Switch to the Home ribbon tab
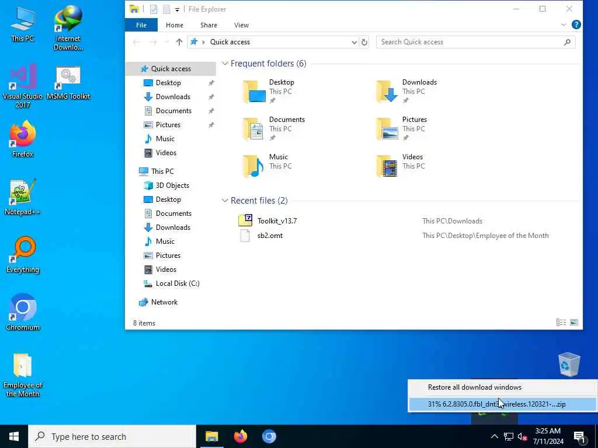The width and height of the screenshot is (598, 448). tap(174, 24)
